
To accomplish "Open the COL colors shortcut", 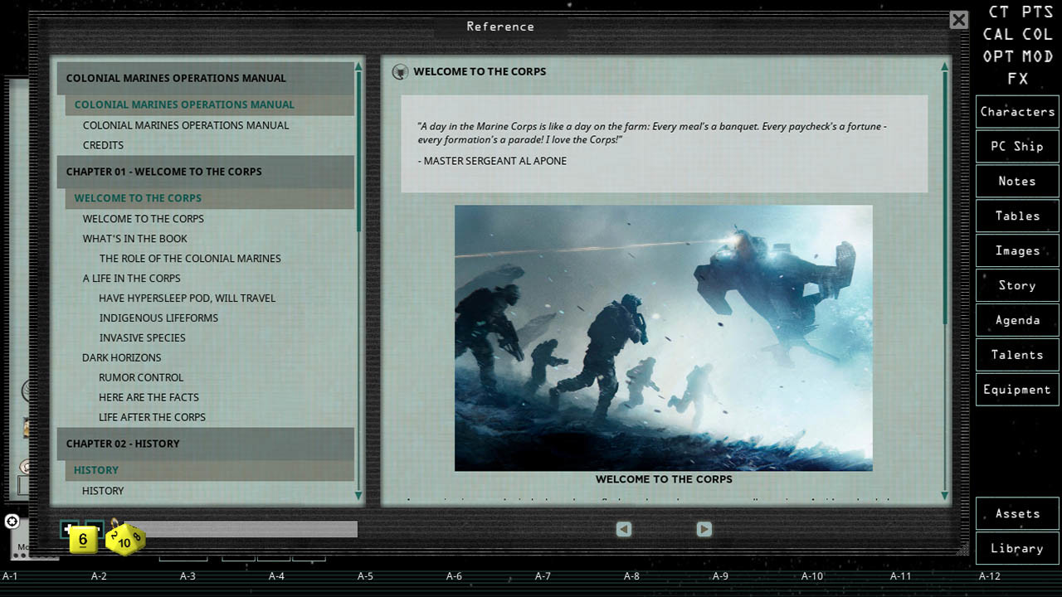I will pos(1037,35).
